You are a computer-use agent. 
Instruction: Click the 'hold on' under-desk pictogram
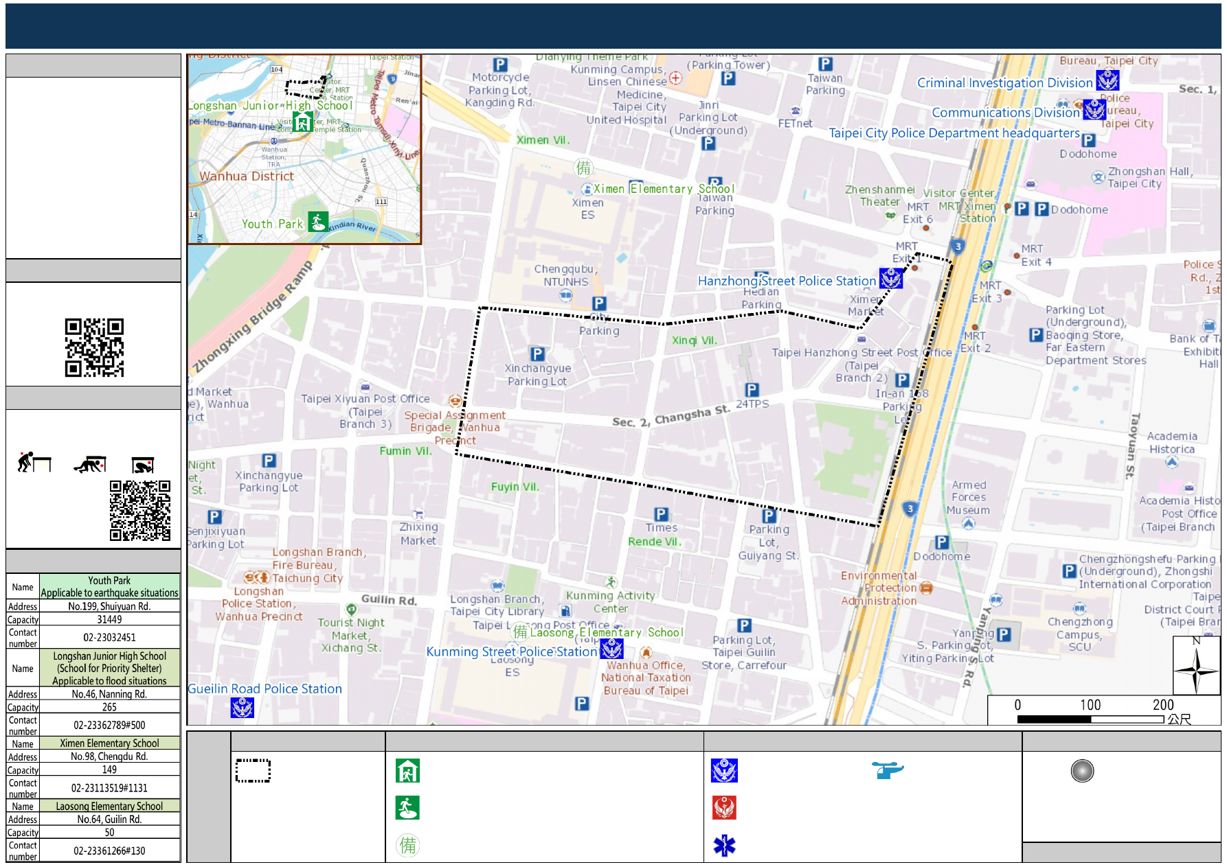143,465
